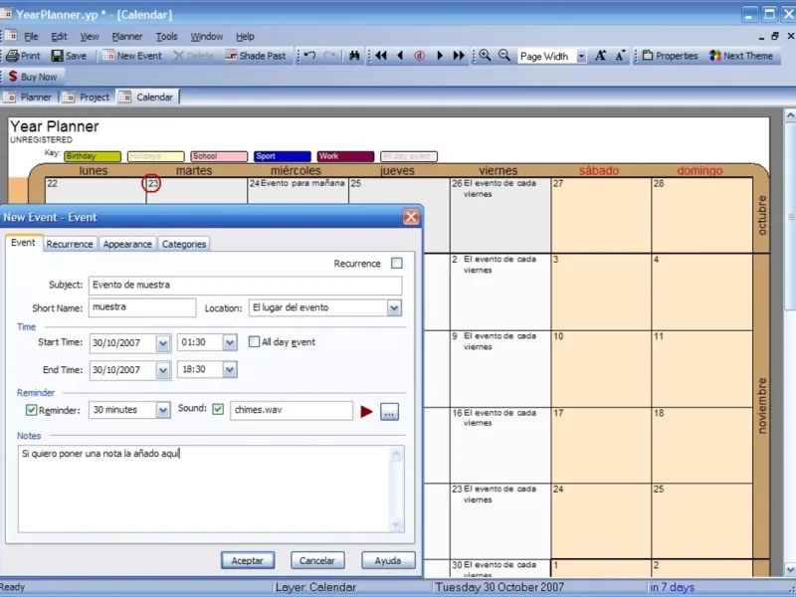Switch to the Appearance tab

click(127, 244)
